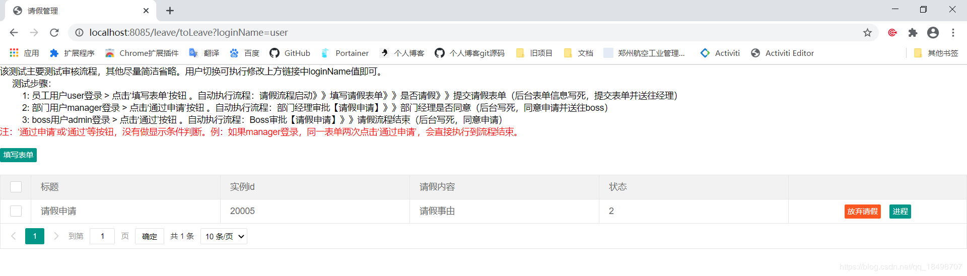Open the 文档 bookmark folder
This screenshot has width=967, height=276.
coord(578,53)
